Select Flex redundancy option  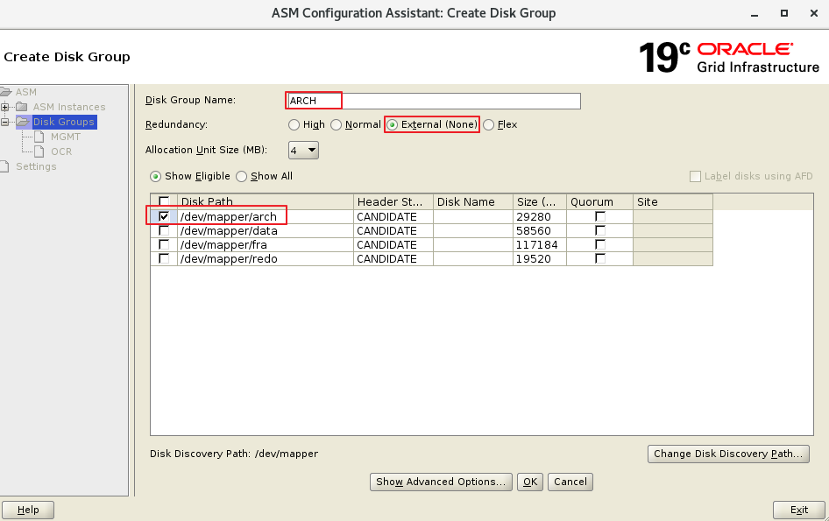pyautogui.click(x=489, y=125)
